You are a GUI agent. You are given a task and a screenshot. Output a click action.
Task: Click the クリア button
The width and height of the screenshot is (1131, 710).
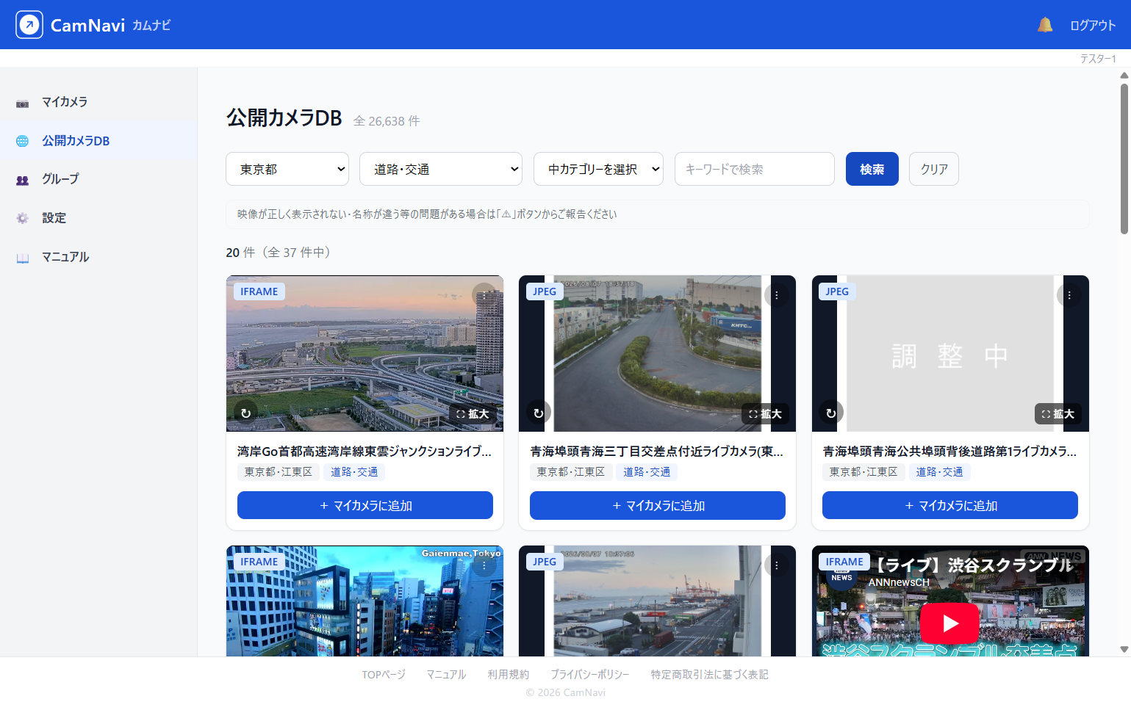(x=933, y=169)
